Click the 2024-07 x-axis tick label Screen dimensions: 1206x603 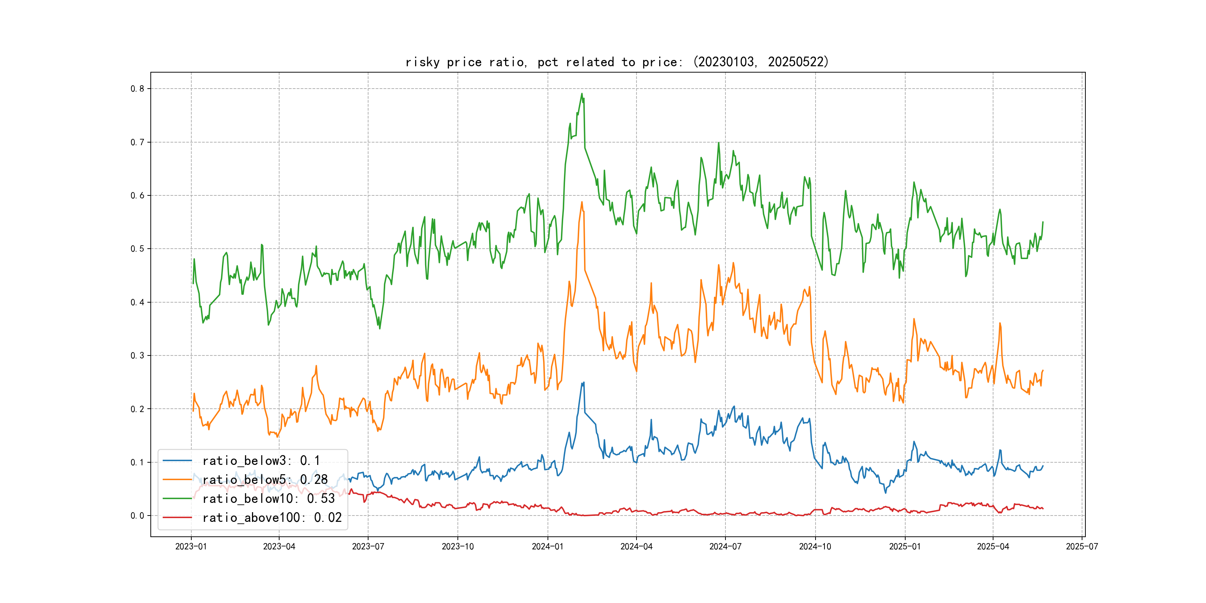(725, 546)
